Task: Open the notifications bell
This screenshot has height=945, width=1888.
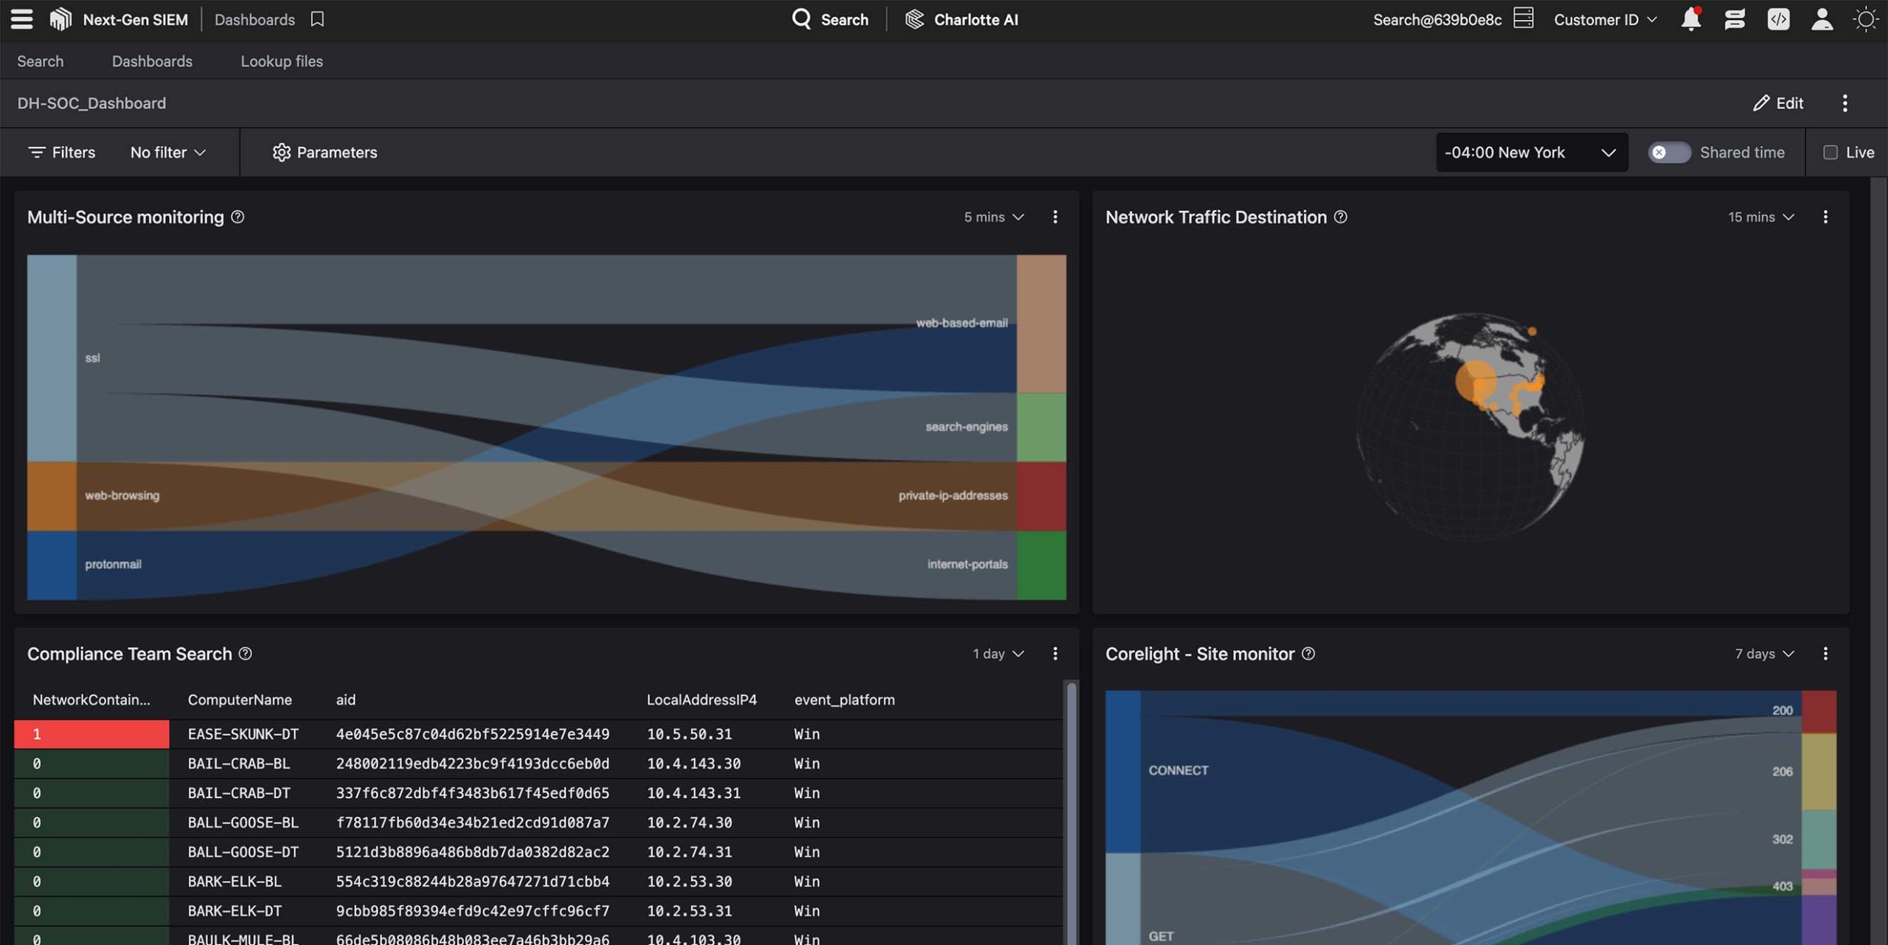Action: coord(1691,19)
